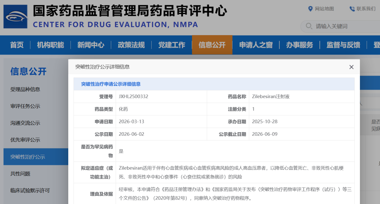
Task: Click drug type value 化药
Action: pyautogui.click(x=123, y=109)
